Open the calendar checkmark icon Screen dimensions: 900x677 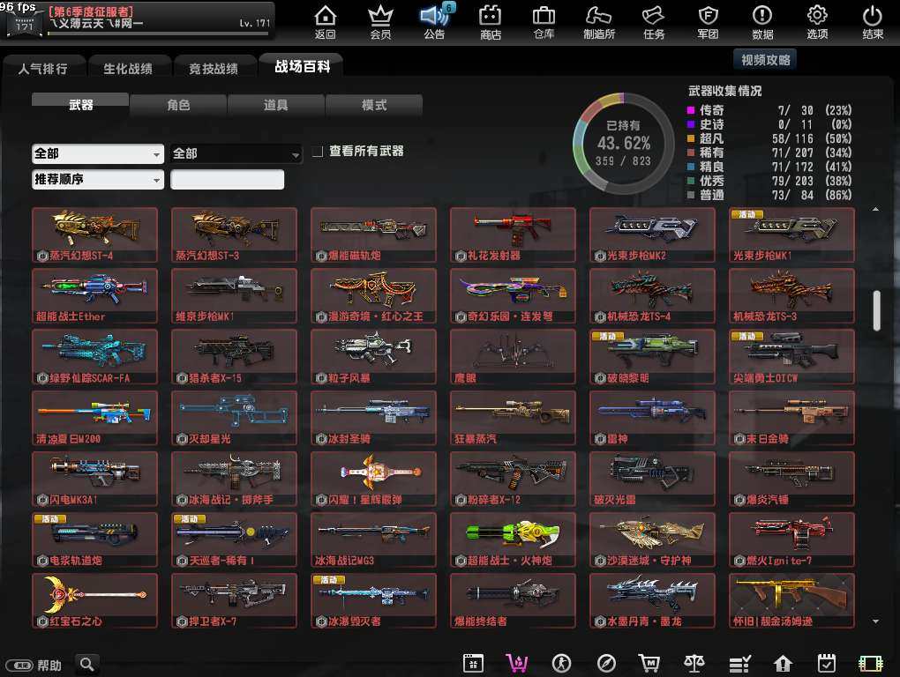click(827, 663)
